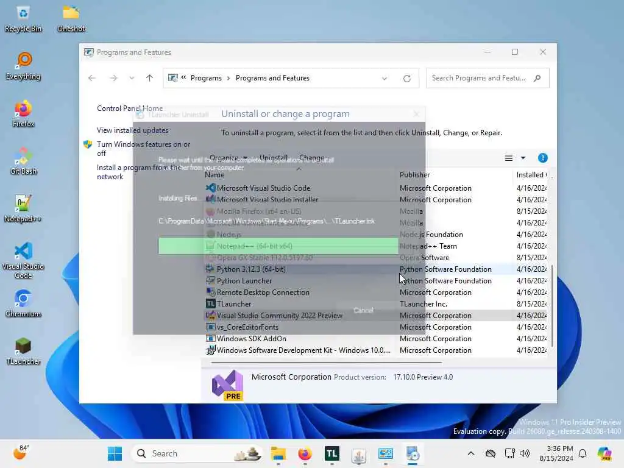
Task: Launch Chromium from the desktop icon
Action: coord(23,303)
